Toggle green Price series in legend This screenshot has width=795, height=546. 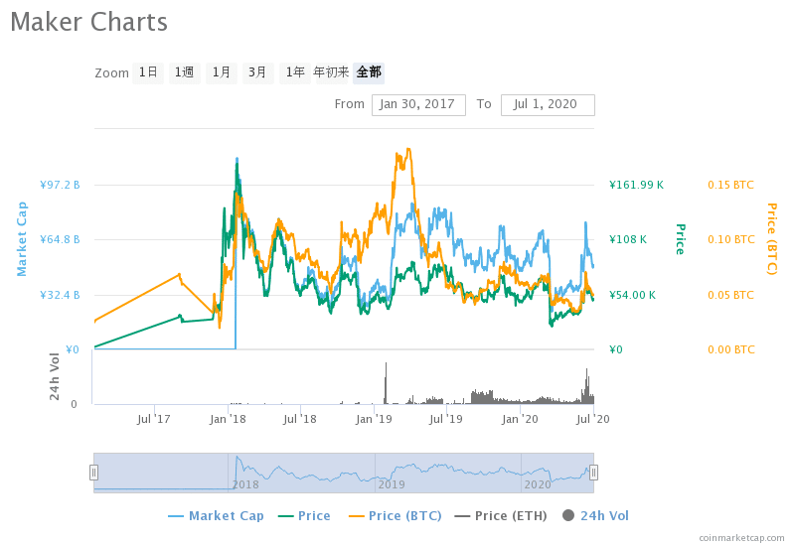pos(305,516)
